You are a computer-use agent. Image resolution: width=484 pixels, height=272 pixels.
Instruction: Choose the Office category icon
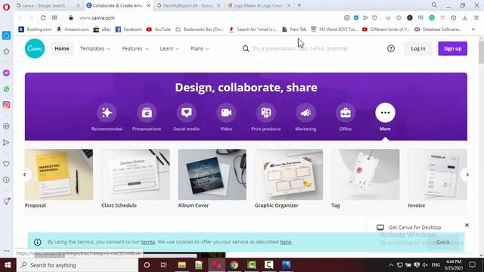346,113
